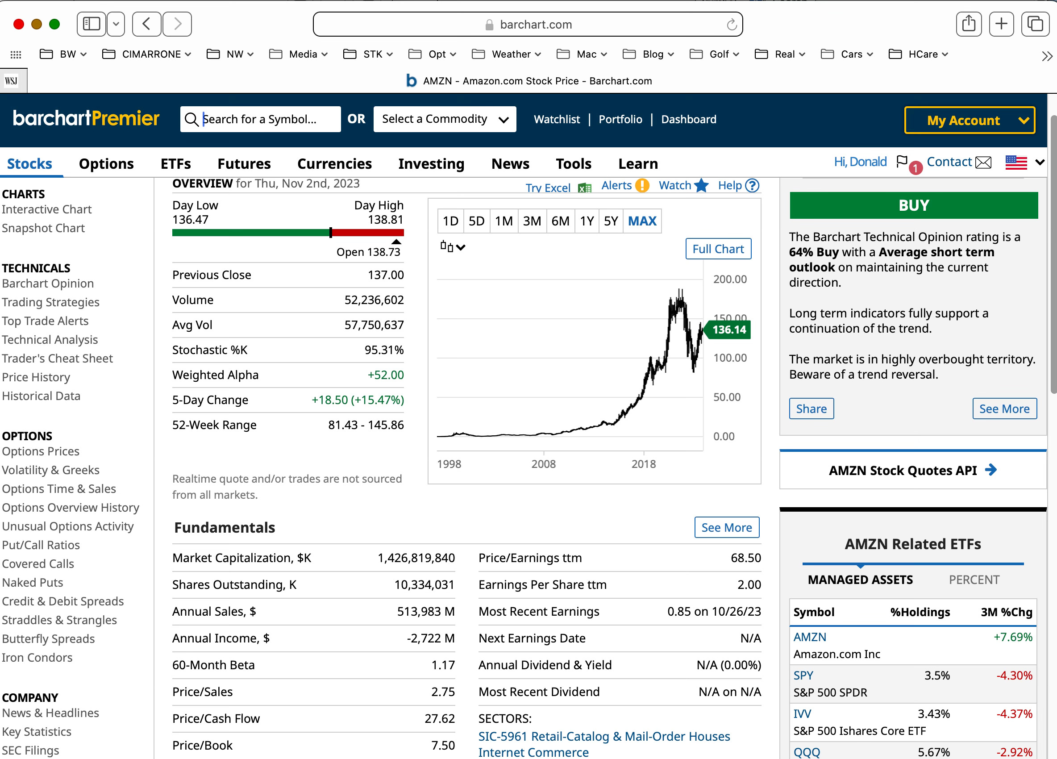
Task: Click the barchart Premier logo
Action: [86, 118]
